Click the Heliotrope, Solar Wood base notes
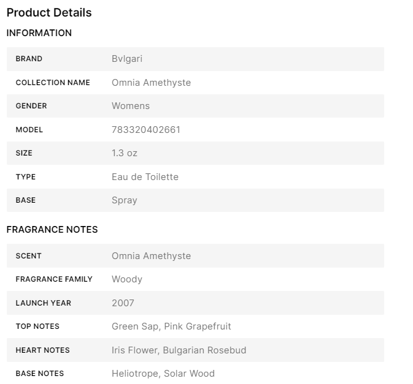The image size is (413, 384). [163, 374]
